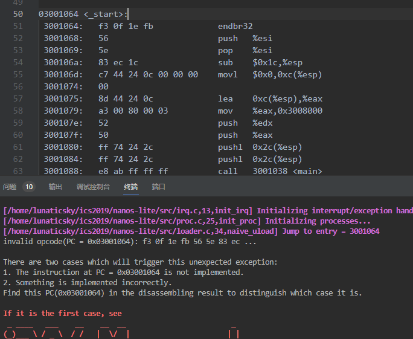Click the loader.c 'Jump to entry' log line
This screenshot has width=413, height=339.
coord(191,231)
